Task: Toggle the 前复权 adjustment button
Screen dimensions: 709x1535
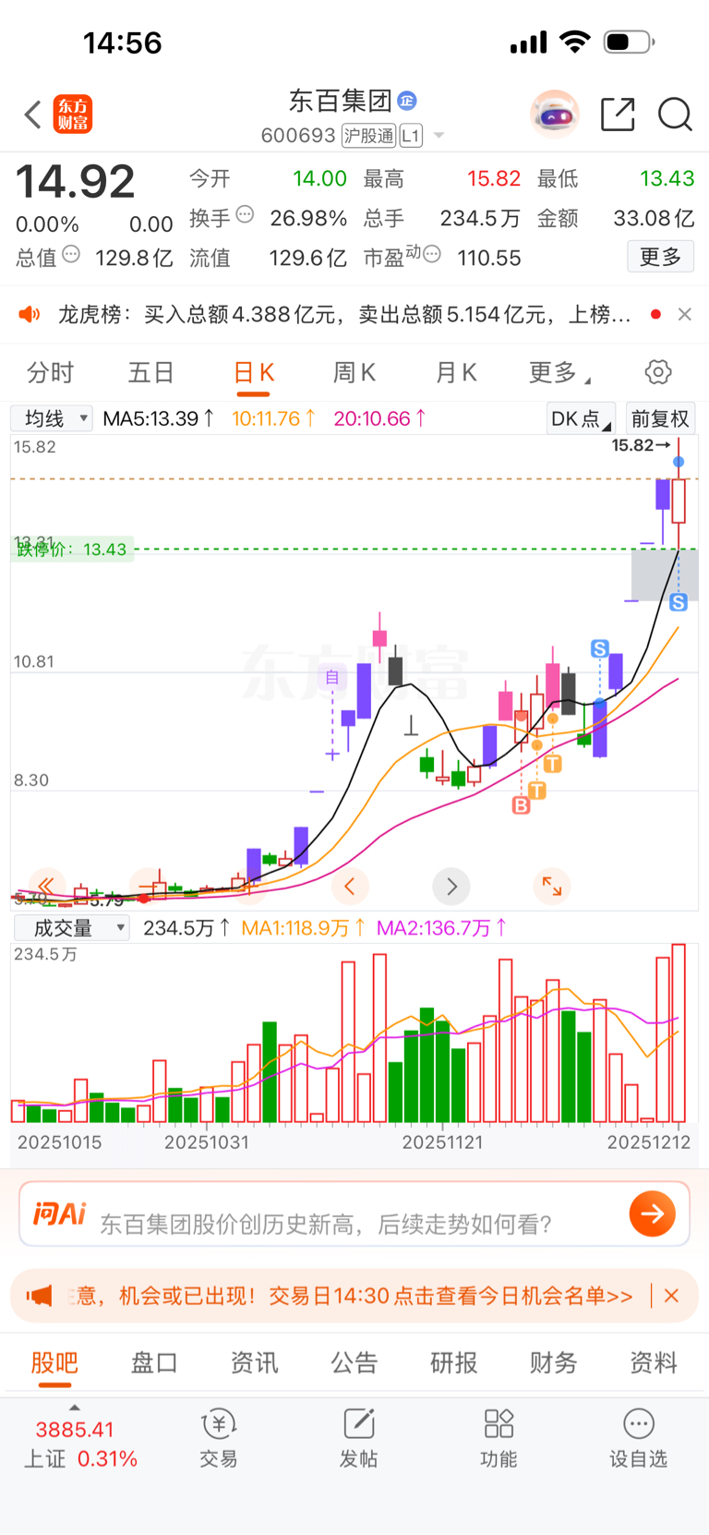Action: click(660, 419)
